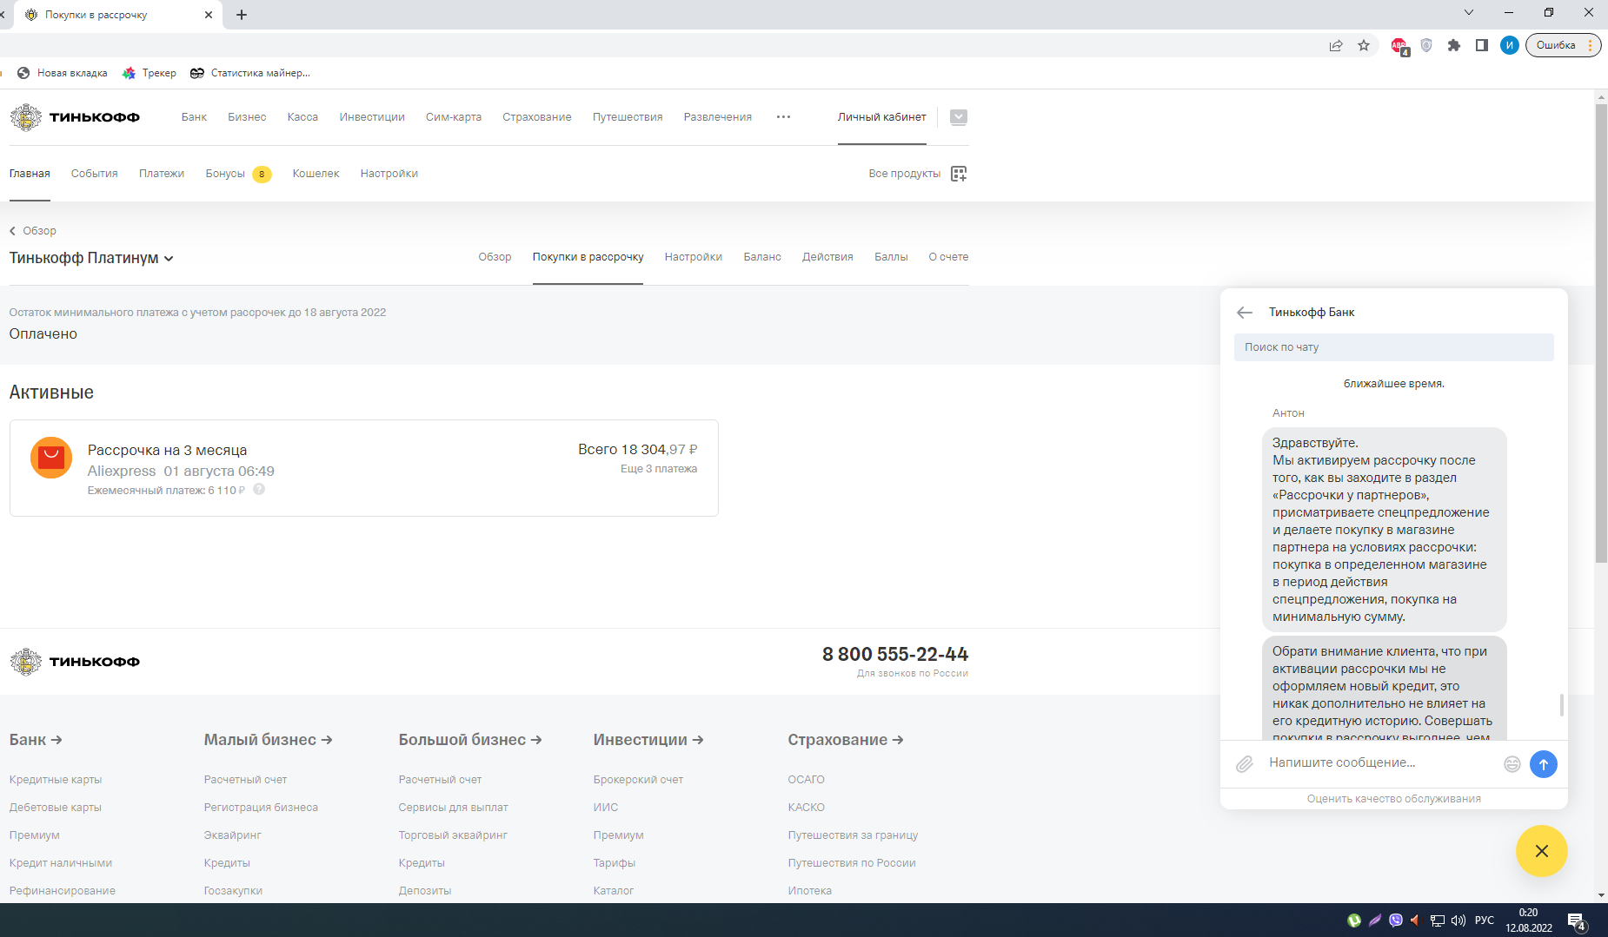Open the 'Банк' top menu item

(x=194, y=117)
